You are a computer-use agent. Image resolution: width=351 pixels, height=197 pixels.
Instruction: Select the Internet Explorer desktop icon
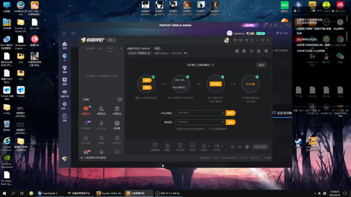click(x=7, y=143)
